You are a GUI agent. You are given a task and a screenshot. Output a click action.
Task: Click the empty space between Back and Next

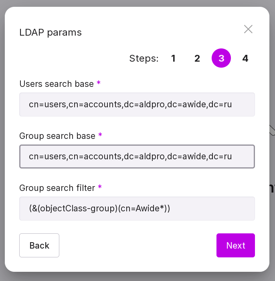click(138, 245)
